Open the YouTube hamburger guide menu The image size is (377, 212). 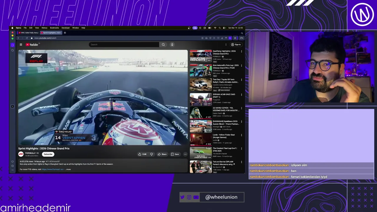pos(21,45)
